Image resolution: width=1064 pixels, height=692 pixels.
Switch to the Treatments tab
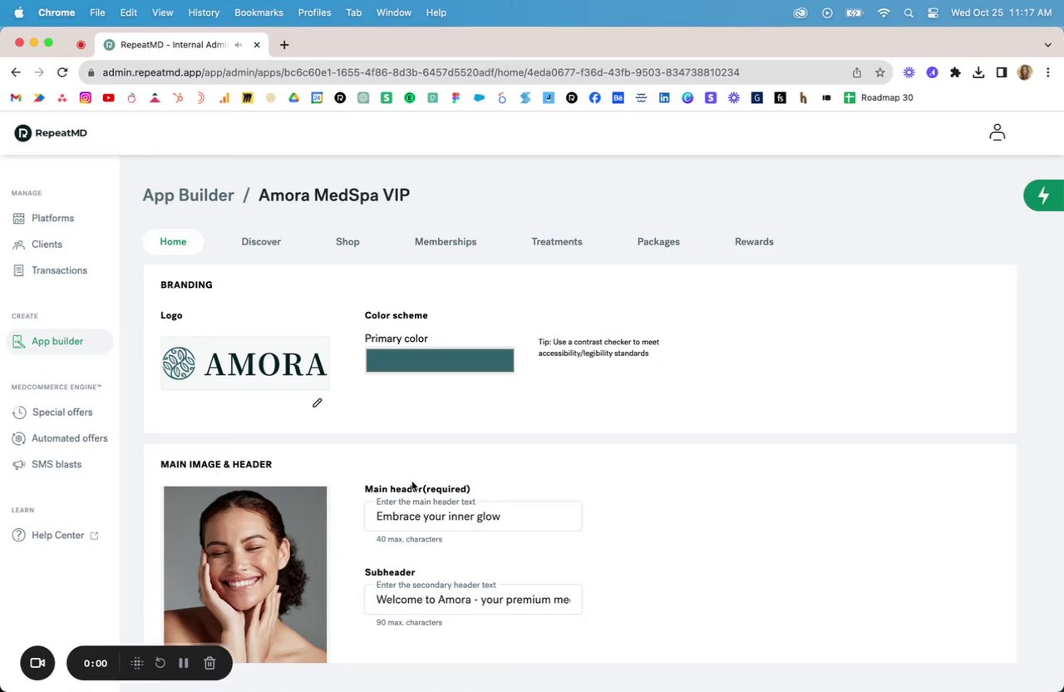click(x=557, y=242)
